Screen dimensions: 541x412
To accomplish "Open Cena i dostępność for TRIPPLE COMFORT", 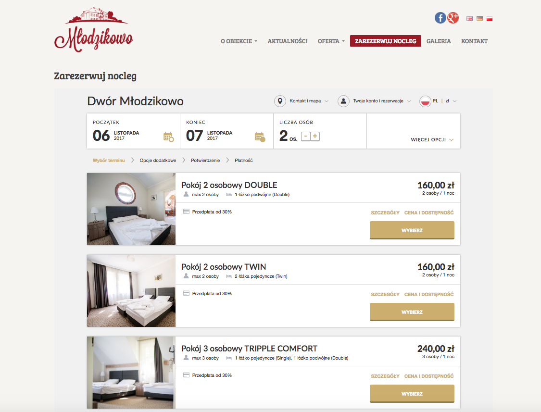I will tap(429, 376).
